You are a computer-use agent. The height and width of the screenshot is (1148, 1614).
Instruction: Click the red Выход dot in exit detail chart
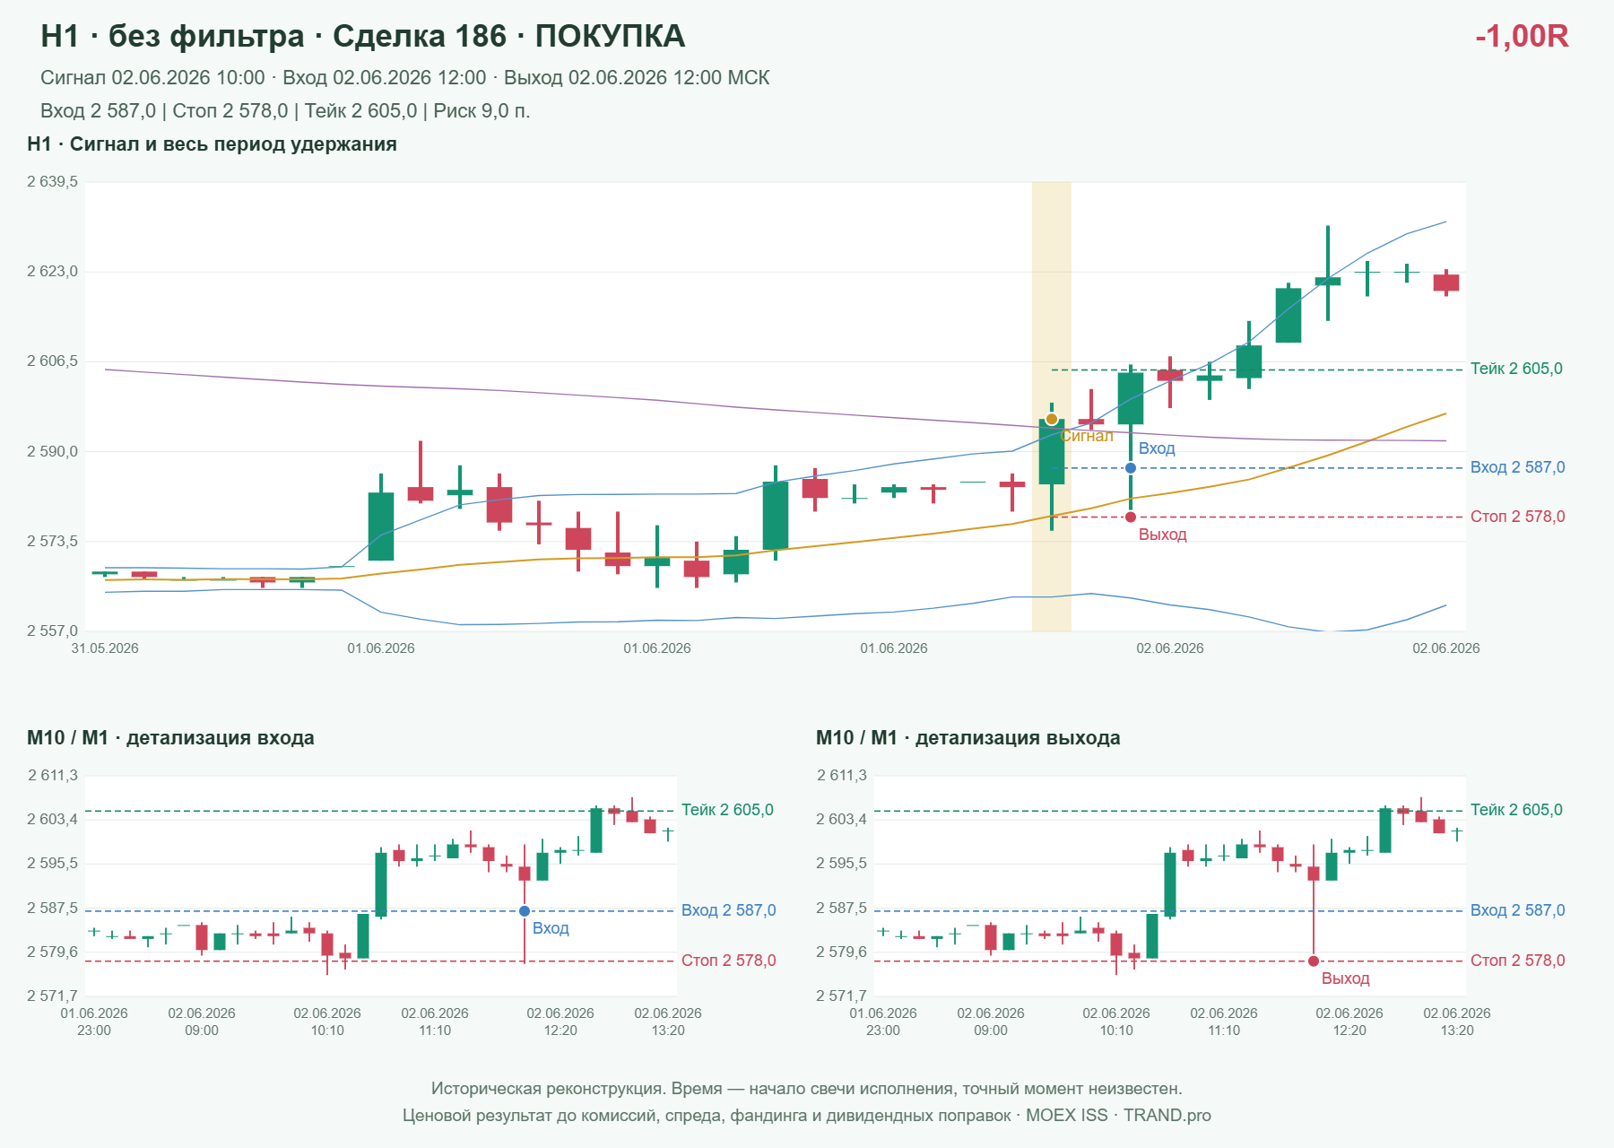coord(1314,961)
